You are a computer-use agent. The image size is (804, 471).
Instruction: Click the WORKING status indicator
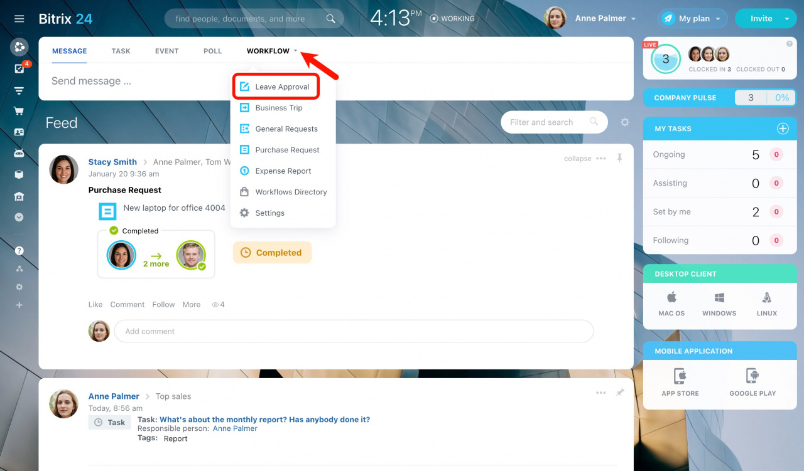[x=452, y=19]
